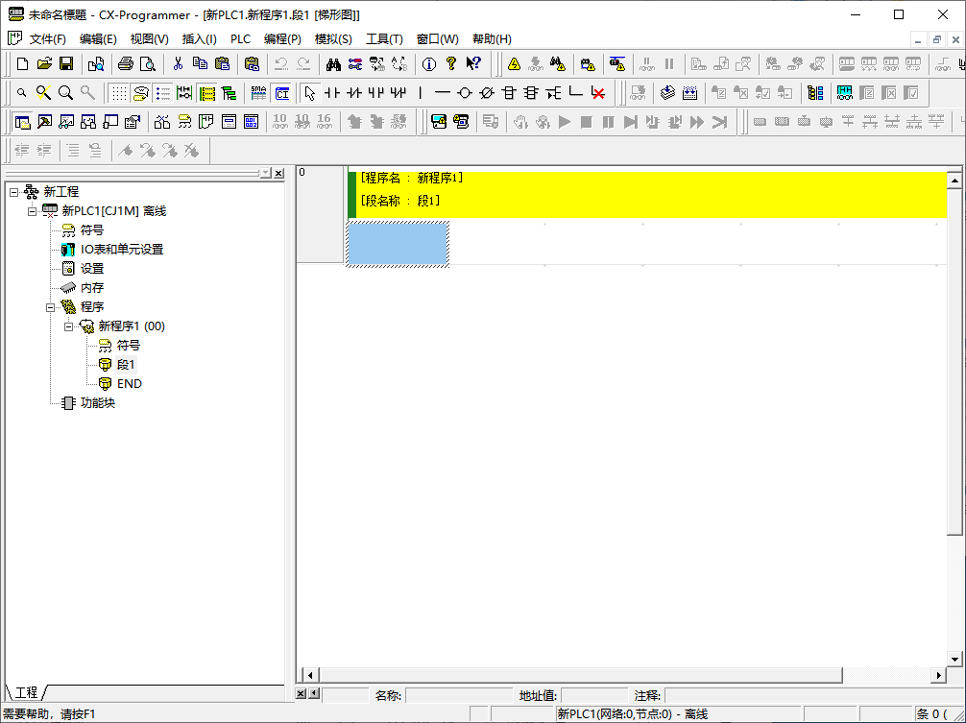Open project panel dropdown arrow
This screenshot has width=966, height=723.
tap(266, 173)
